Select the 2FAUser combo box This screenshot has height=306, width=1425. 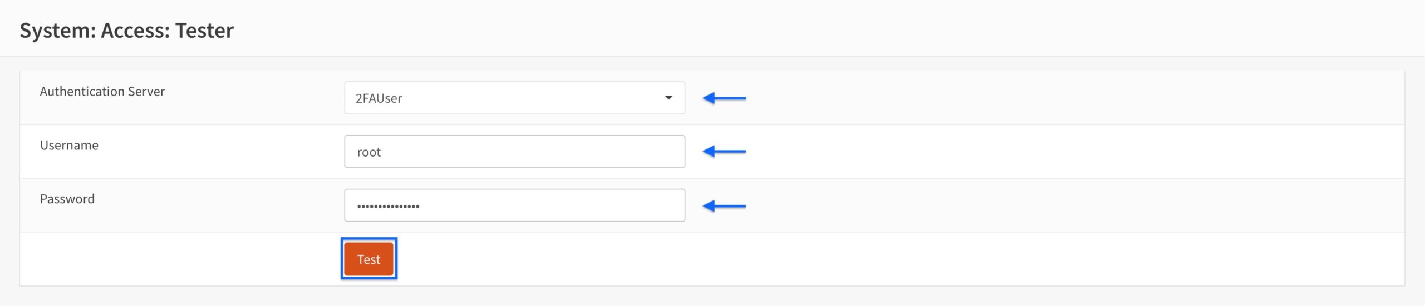[x=514, y=98]
